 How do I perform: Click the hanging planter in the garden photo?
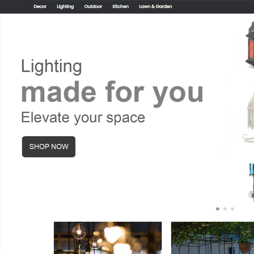246,247
